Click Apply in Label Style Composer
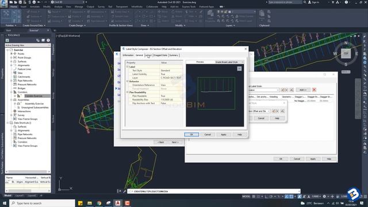The width and height of the screenshot is (368, 207). (x=224, y=135)
